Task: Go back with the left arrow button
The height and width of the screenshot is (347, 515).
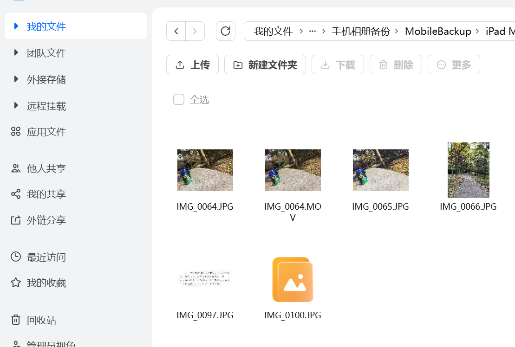Action: pyautogui.click(x=176, y=31)
